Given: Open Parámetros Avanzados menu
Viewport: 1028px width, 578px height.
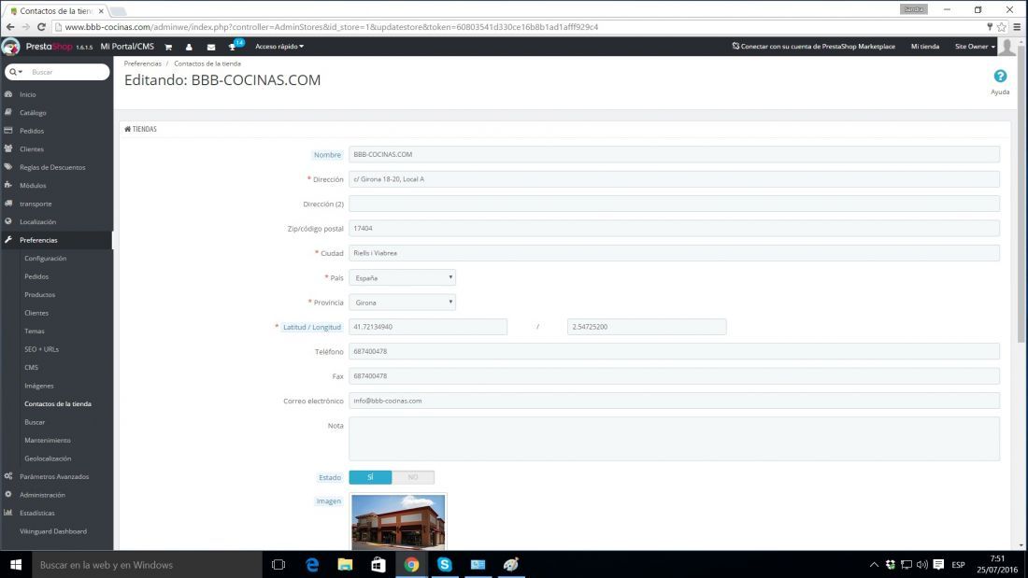Looking at the screenshot, I should tap(56, 476).
